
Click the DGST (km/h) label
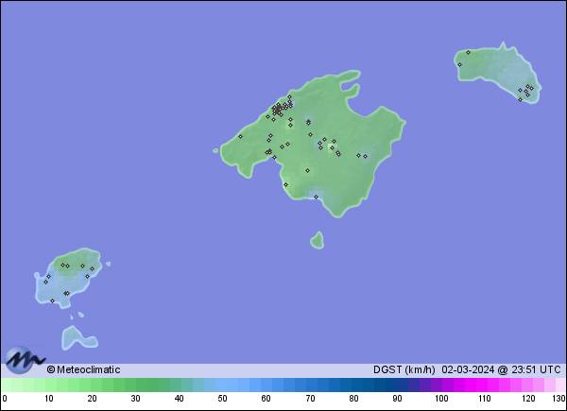coord(404,369)
